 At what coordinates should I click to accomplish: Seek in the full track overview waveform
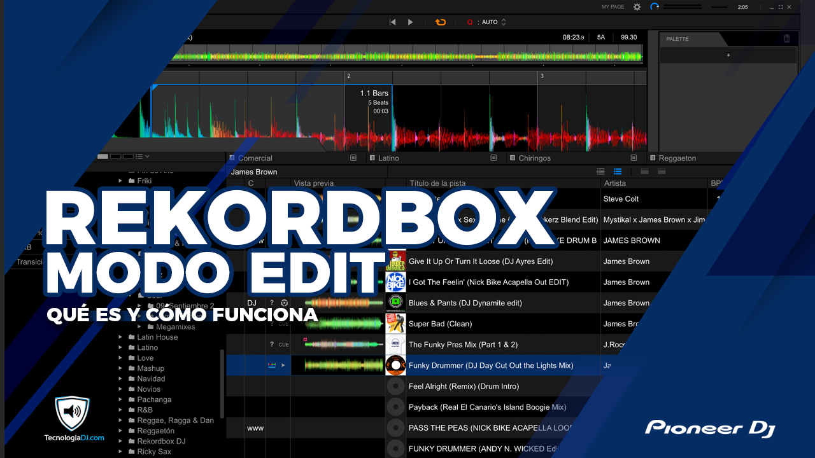tap(407, 57)
